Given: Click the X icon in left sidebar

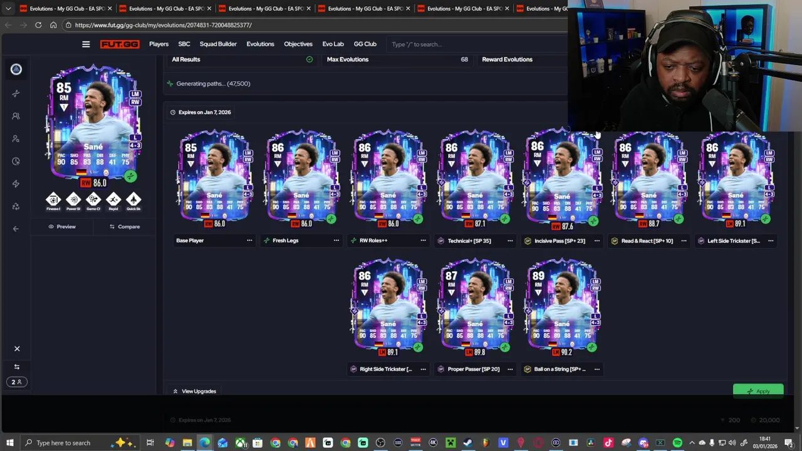Looking at the screenshot, I should pyautogui.click(x=17, y=349).
